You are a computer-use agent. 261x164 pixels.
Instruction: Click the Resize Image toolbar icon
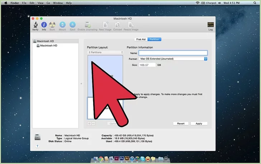tap(131, 25)
